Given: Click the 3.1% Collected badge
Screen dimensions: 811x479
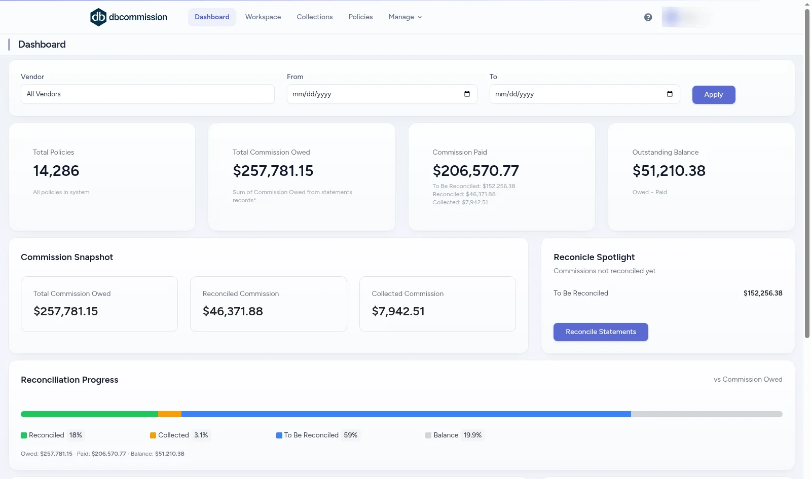Looking at the screenshot, I should (x=201, y=435).
